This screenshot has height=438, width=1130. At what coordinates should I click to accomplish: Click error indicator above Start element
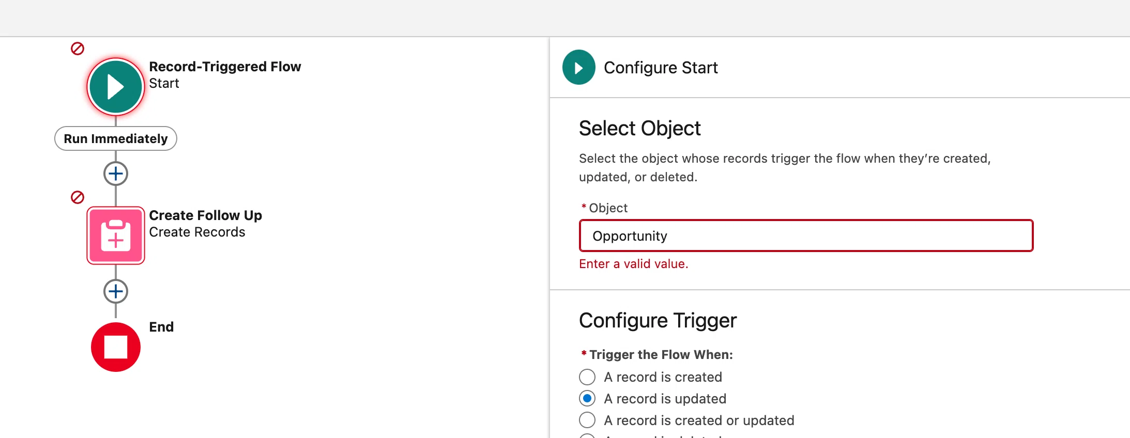tap(78, 49)
